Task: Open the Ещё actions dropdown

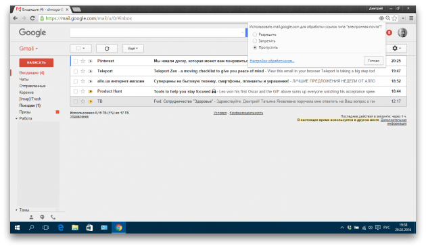Action: click(133, 49)
